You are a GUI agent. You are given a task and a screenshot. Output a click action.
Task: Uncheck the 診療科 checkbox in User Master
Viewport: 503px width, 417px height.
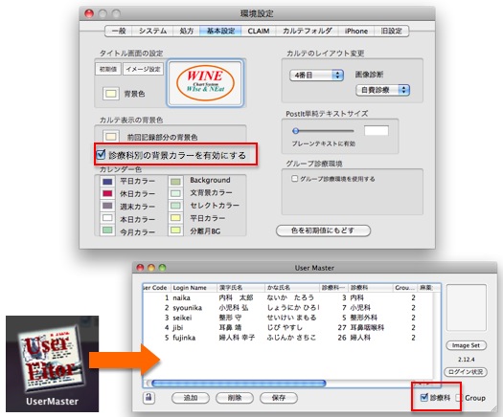coord(424,398)
